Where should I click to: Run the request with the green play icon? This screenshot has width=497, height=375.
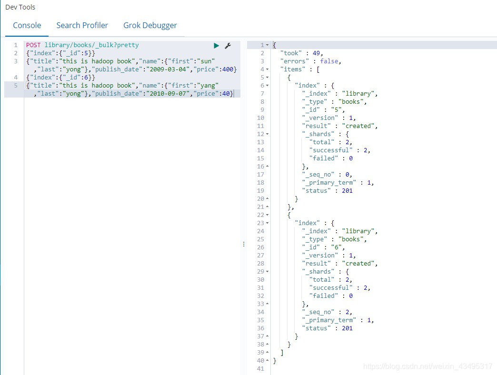click(216, 46)
